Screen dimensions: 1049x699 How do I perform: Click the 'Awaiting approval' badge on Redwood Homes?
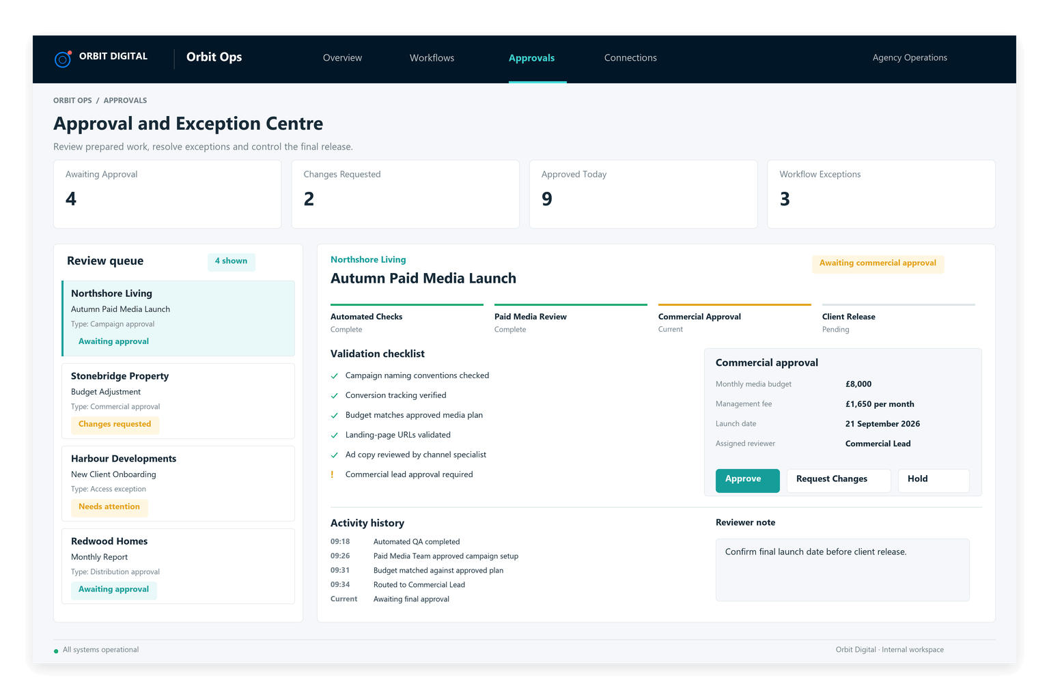pos(113,590)
